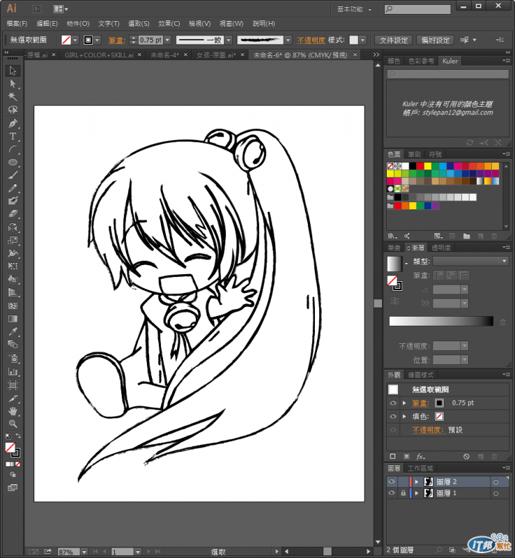Open the 視窗(W) menu
The height and width of the screenshot is (558, 515).
click(x=231, y=24)
